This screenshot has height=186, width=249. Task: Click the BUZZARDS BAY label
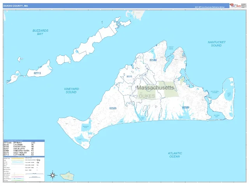pos(40,32)
